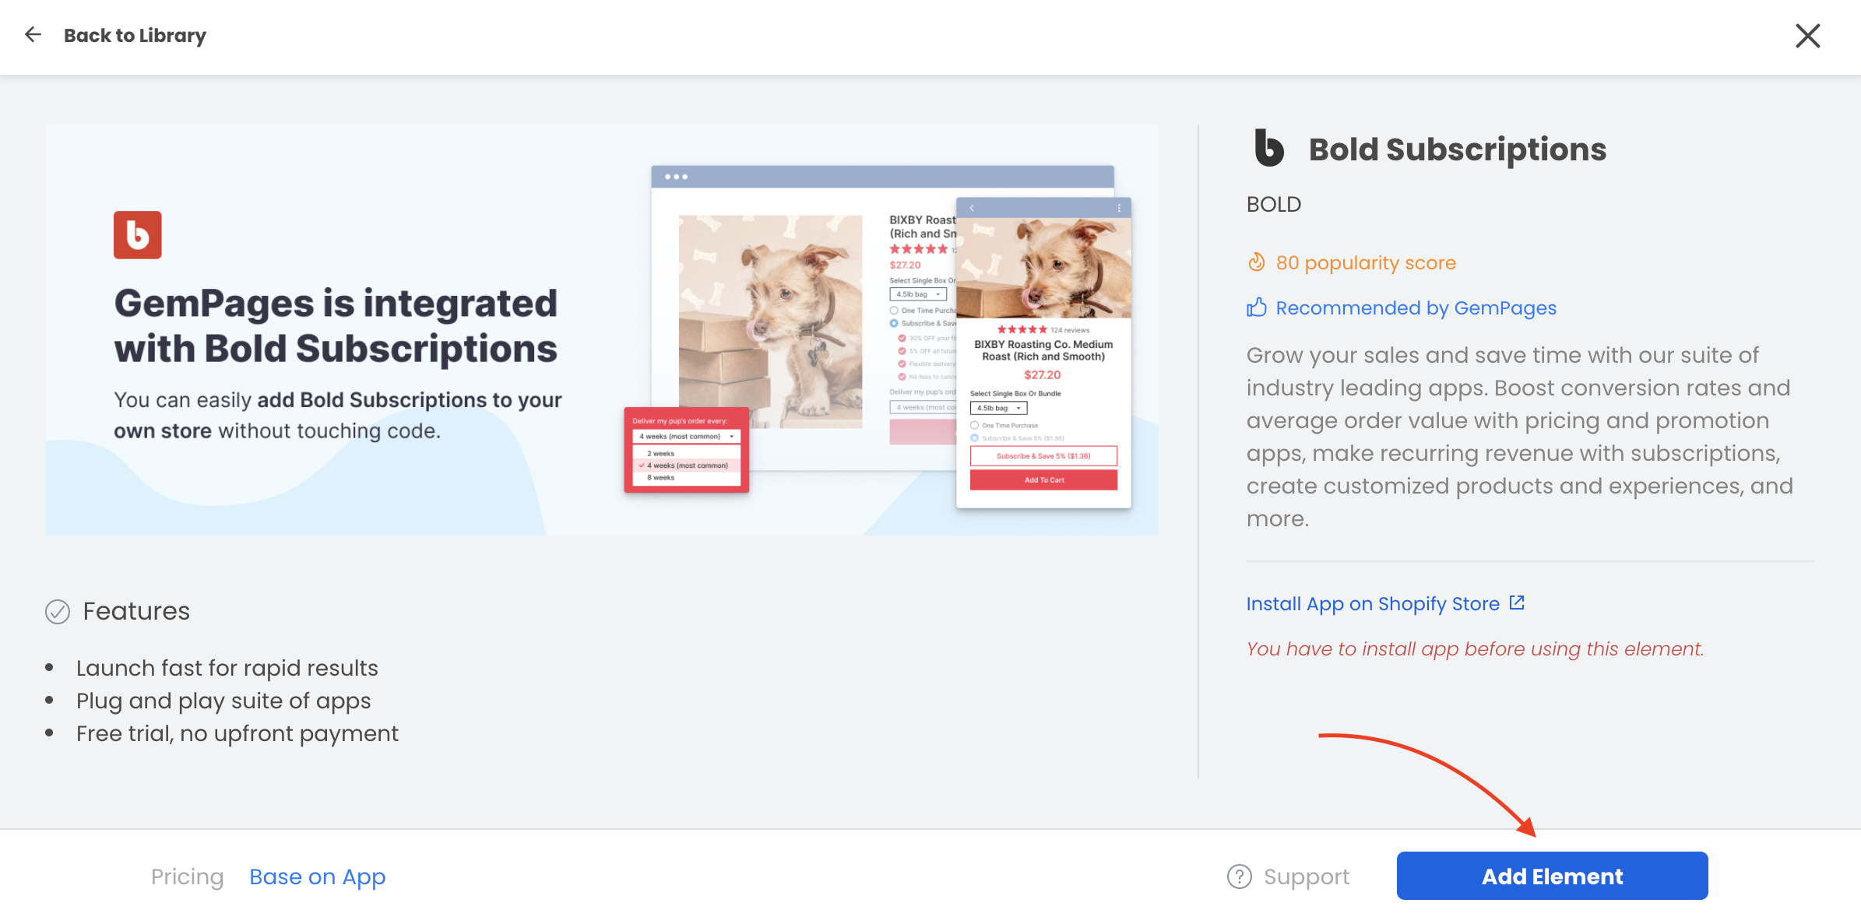This screenshot has width=1861, height=917.
Task: Click the back arrow icon
Action: click(x=33, y=35)
